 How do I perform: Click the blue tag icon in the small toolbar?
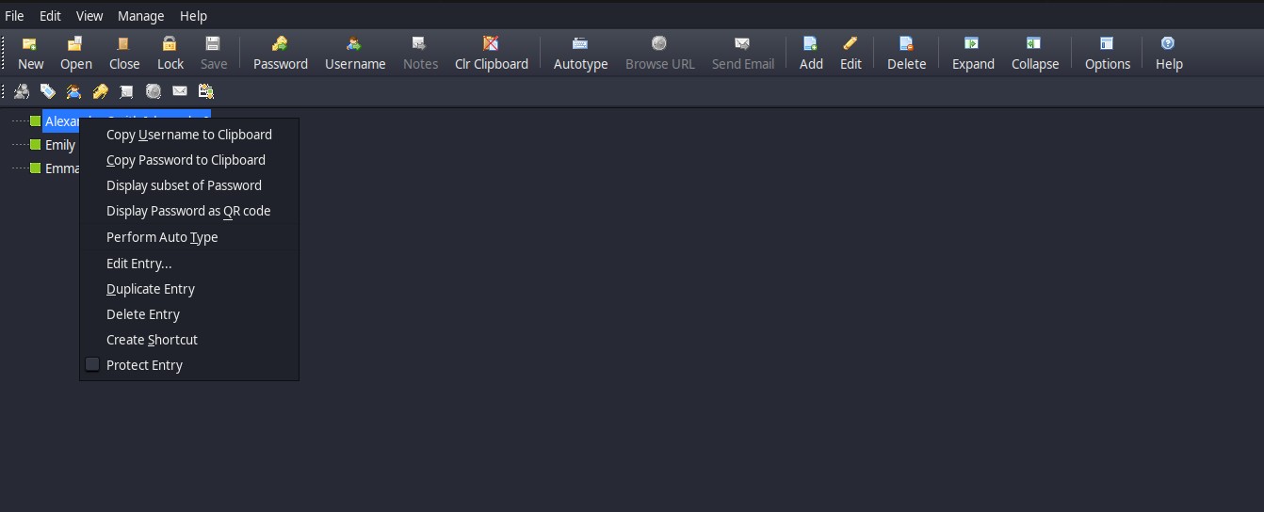click(x=47, y=91)
